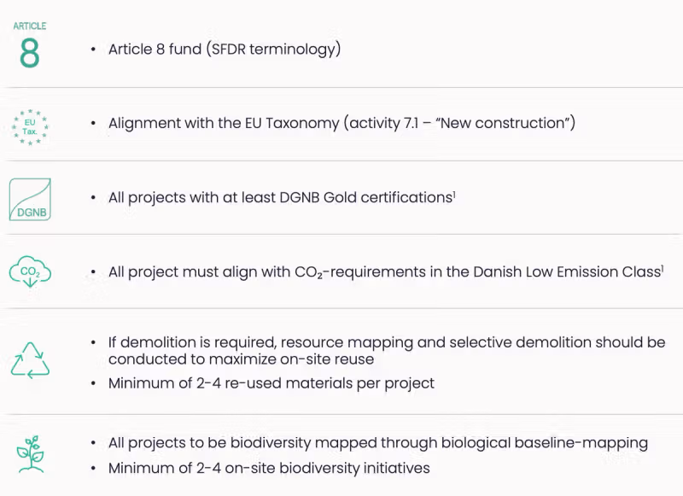Screen dimensions: 683x496
Task: Click 'Minimum of 2-4 on-site biodiversity initiatives'
Action: click(268, 468)
